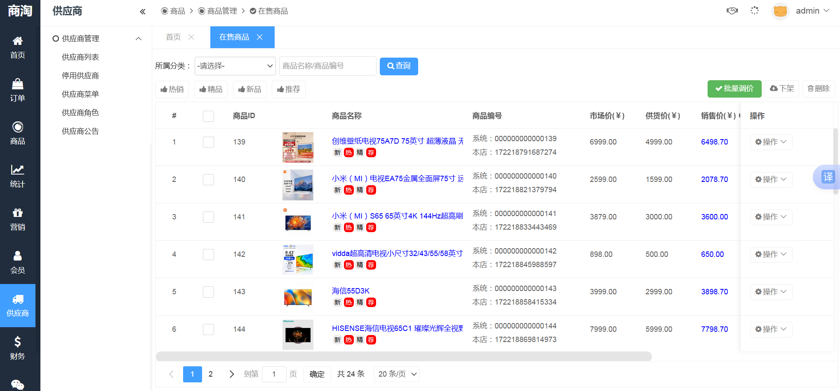Open the 会员 (Members) sidebar icon
This screenshot has width=840, height=391.
coord(17,262)
